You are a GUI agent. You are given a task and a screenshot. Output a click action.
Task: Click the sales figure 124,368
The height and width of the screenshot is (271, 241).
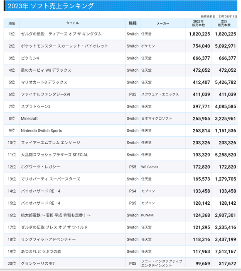tap(201, 216)
